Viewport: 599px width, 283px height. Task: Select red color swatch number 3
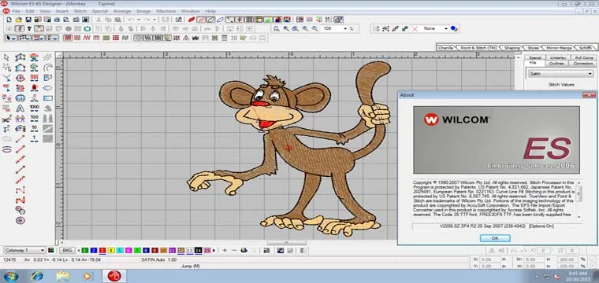tap(102, 250)
